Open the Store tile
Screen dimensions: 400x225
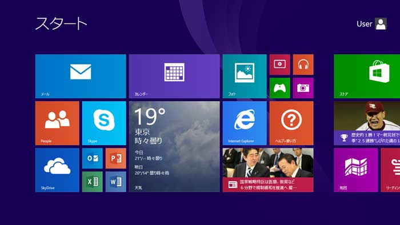coord(367,76)
